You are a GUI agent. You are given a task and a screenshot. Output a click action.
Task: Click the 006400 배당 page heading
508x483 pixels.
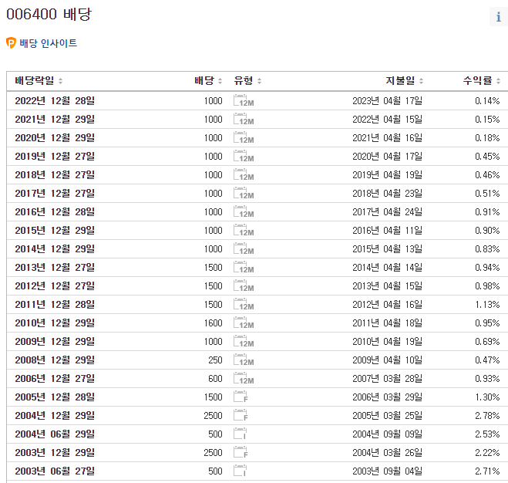point(49,14)
